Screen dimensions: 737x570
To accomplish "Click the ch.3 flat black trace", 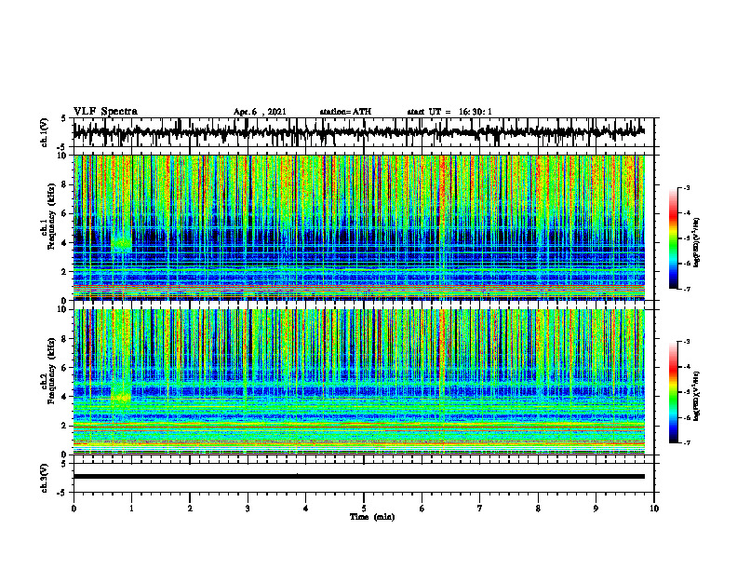I will (x=358, y=477).
